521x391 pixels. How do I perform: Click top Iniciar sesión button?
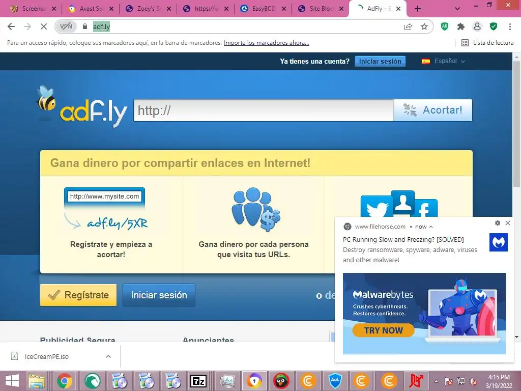[380, 61]
